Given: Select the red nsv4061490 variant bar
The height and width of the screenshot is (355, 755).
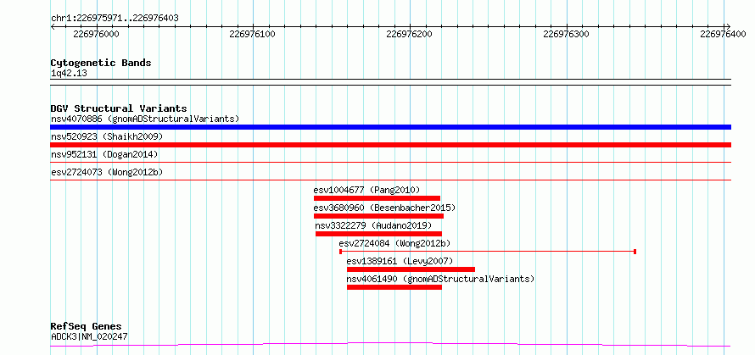Looking at the screenshot, I should [x=394, y=287].
